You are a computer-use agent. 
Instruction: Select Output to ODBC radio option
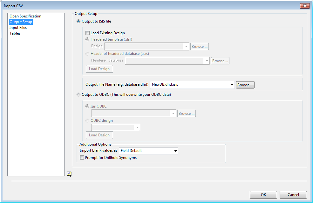click(x=78, y=95)
